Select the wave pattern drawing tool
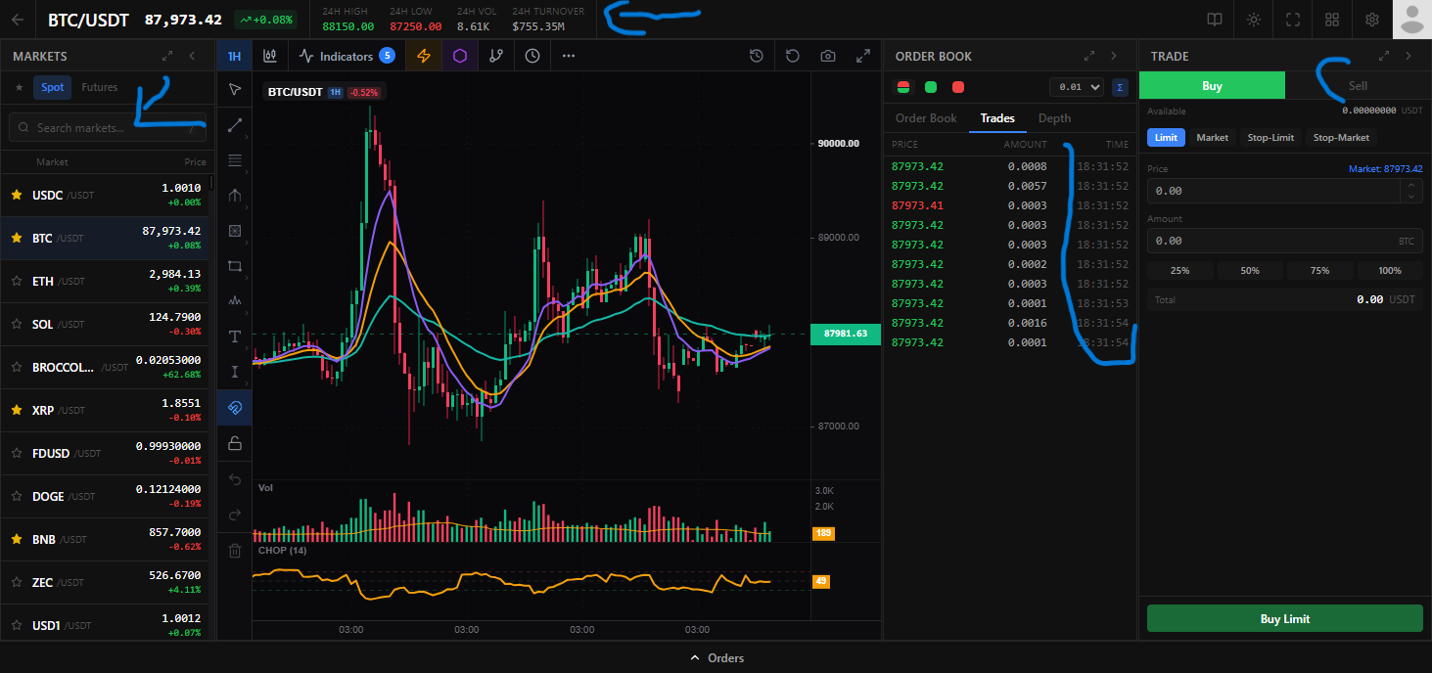 pos(234,301)
